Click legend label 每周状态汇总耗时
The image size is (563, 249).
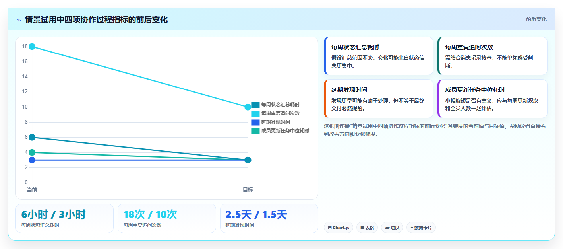click(281, 105)
